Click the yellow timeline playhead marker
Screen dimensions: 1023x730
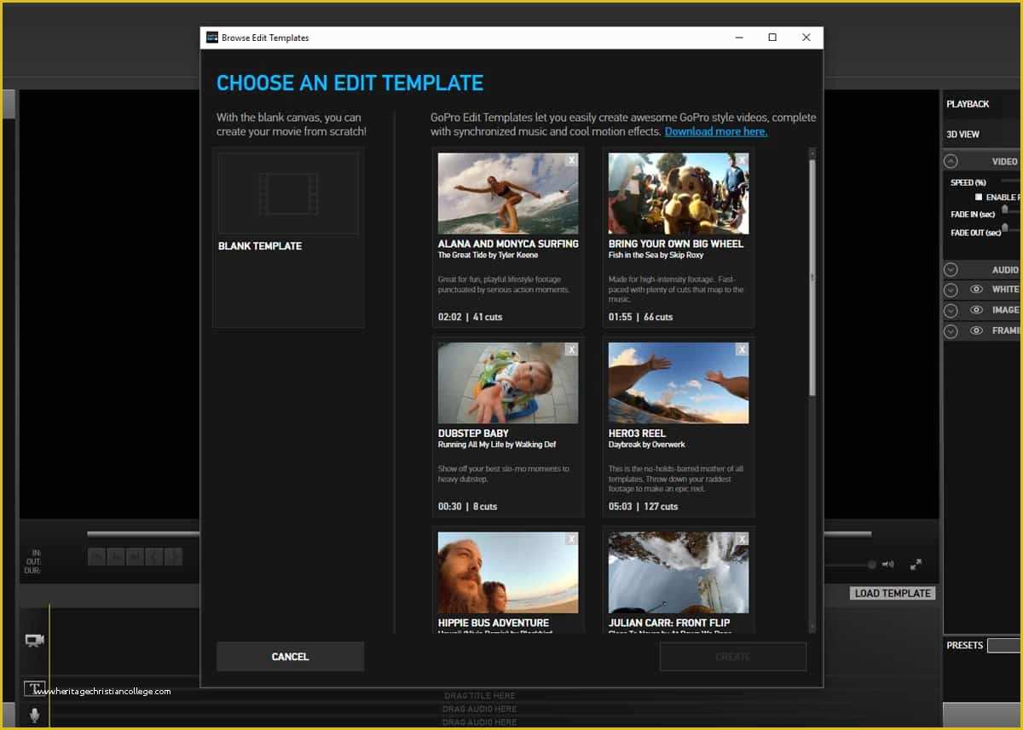[49, 664]
